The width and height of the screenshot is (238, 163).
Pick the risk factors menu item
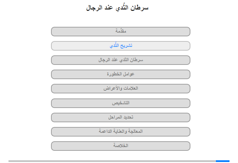(121, 74)
